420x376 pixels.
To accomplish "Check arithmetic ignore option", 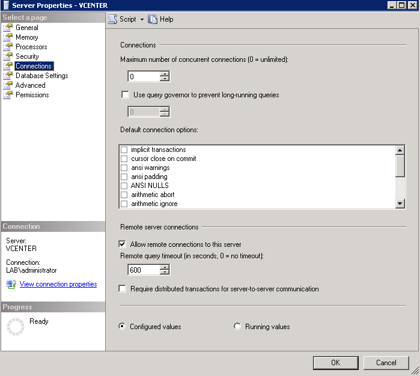I will pyautogui.click(x=124, y=204).
